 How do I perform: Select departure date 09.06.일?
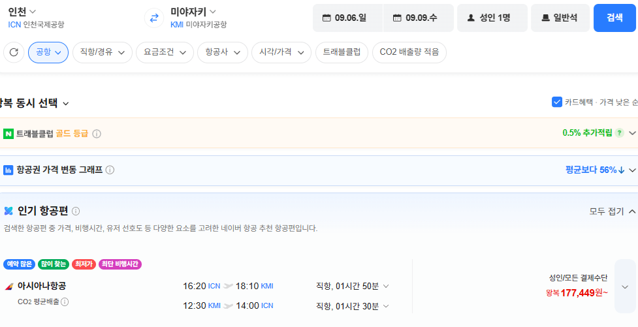(347, 18)
